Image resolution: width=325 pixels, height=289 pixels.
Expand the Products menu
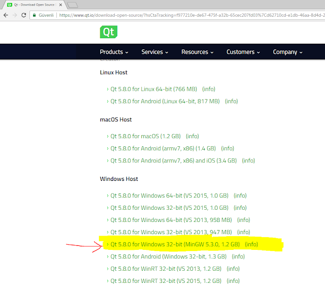point(114,52)
